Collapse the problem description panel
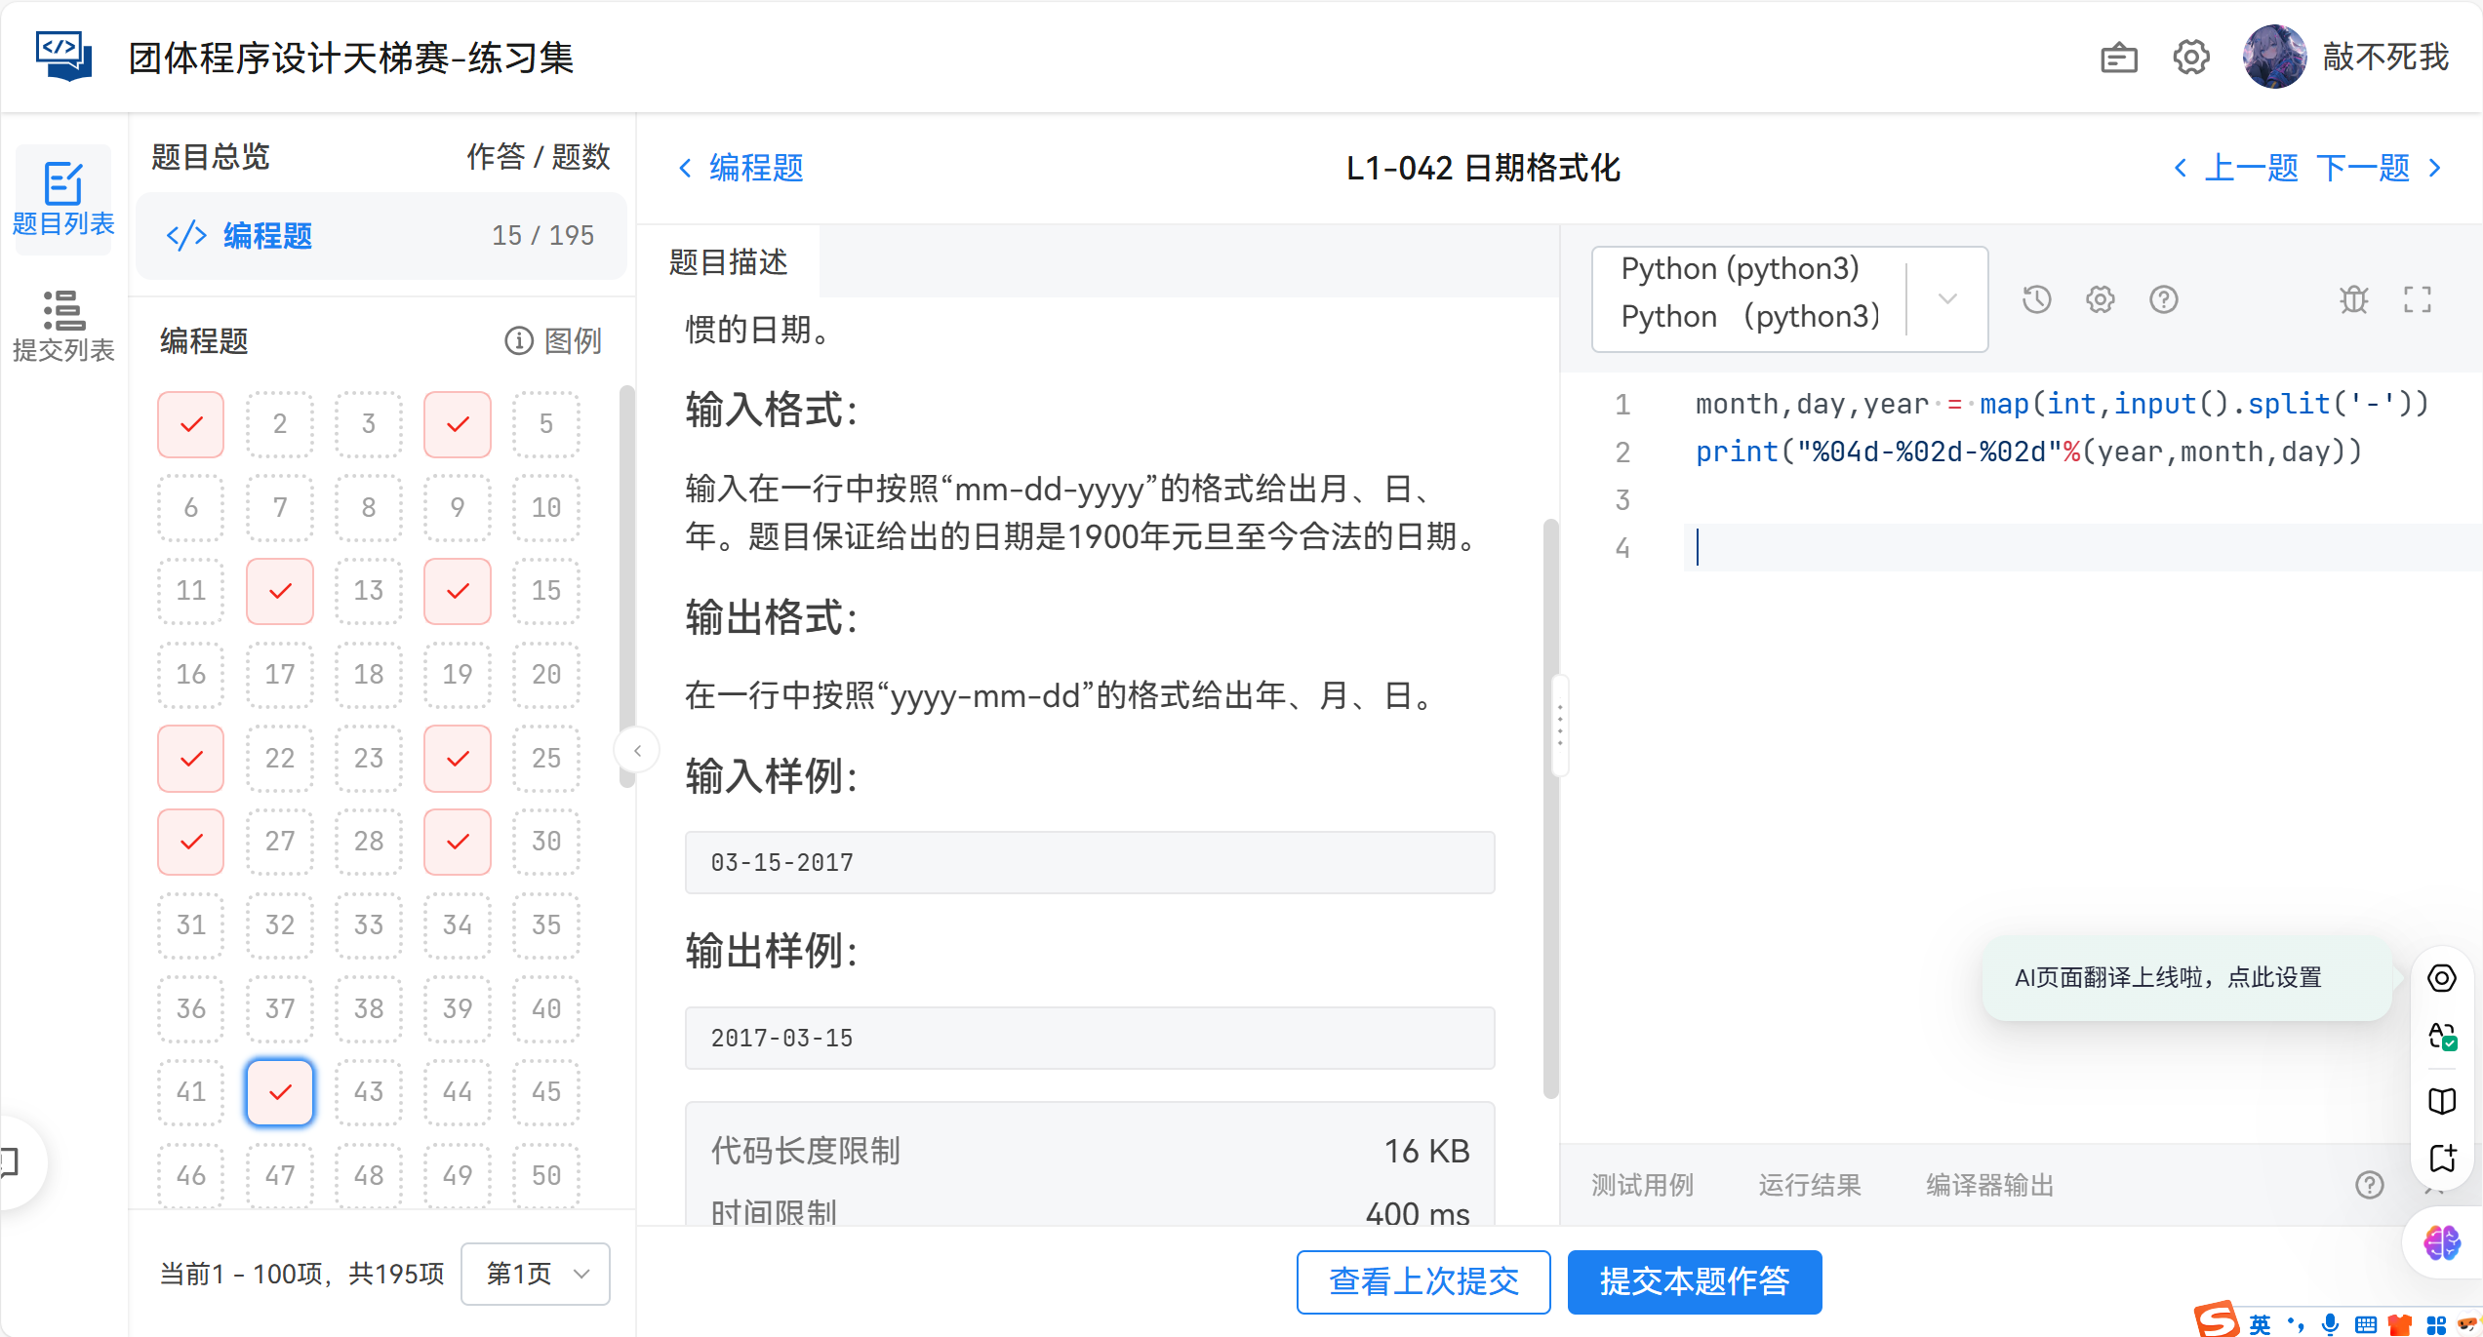This screenshot has width=2483, height=1337. [637, 749]
